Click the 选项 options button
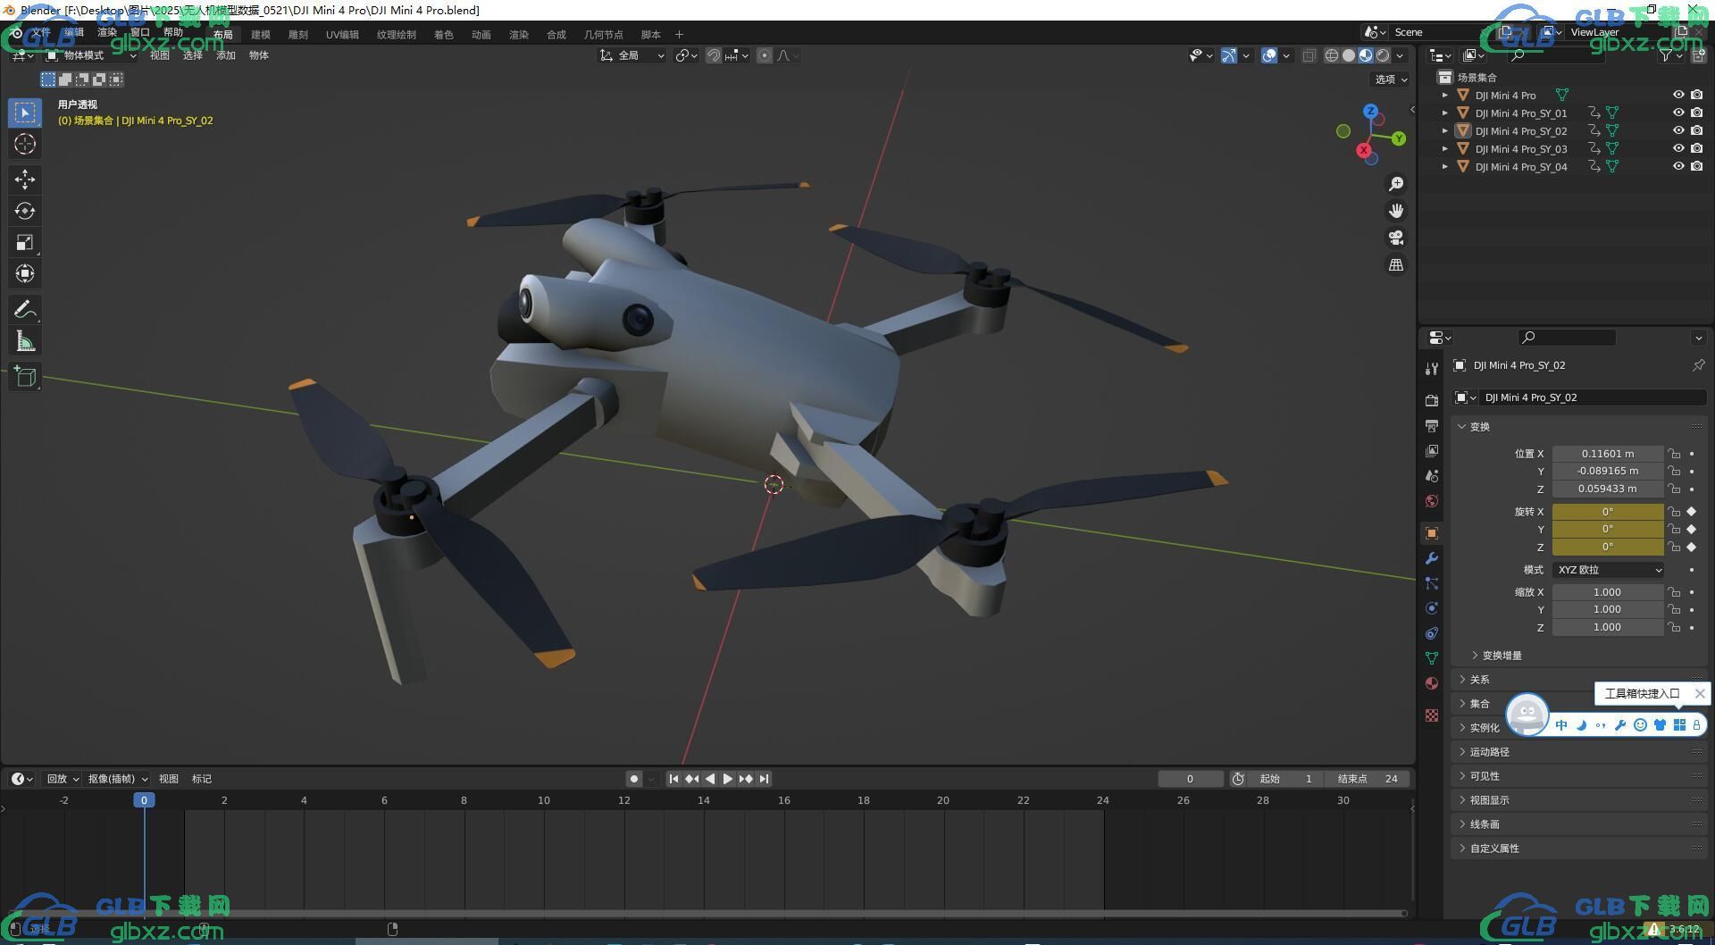 (1390, 79)
